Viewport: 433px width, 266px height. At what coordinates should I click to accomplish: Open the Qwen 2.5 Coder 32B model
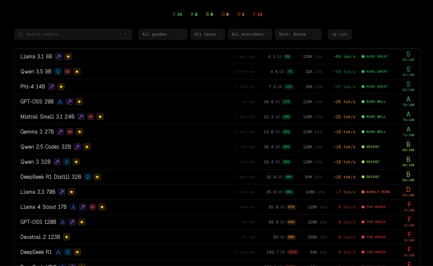46,147
